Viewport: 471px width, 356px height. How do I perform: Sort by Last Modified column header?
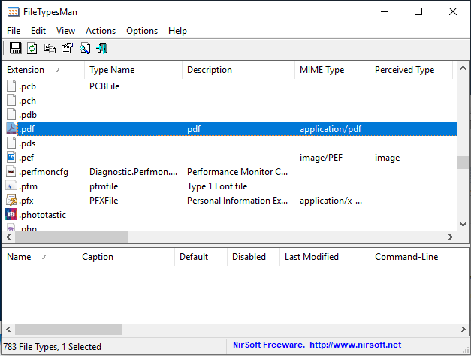tap(325, 257)
